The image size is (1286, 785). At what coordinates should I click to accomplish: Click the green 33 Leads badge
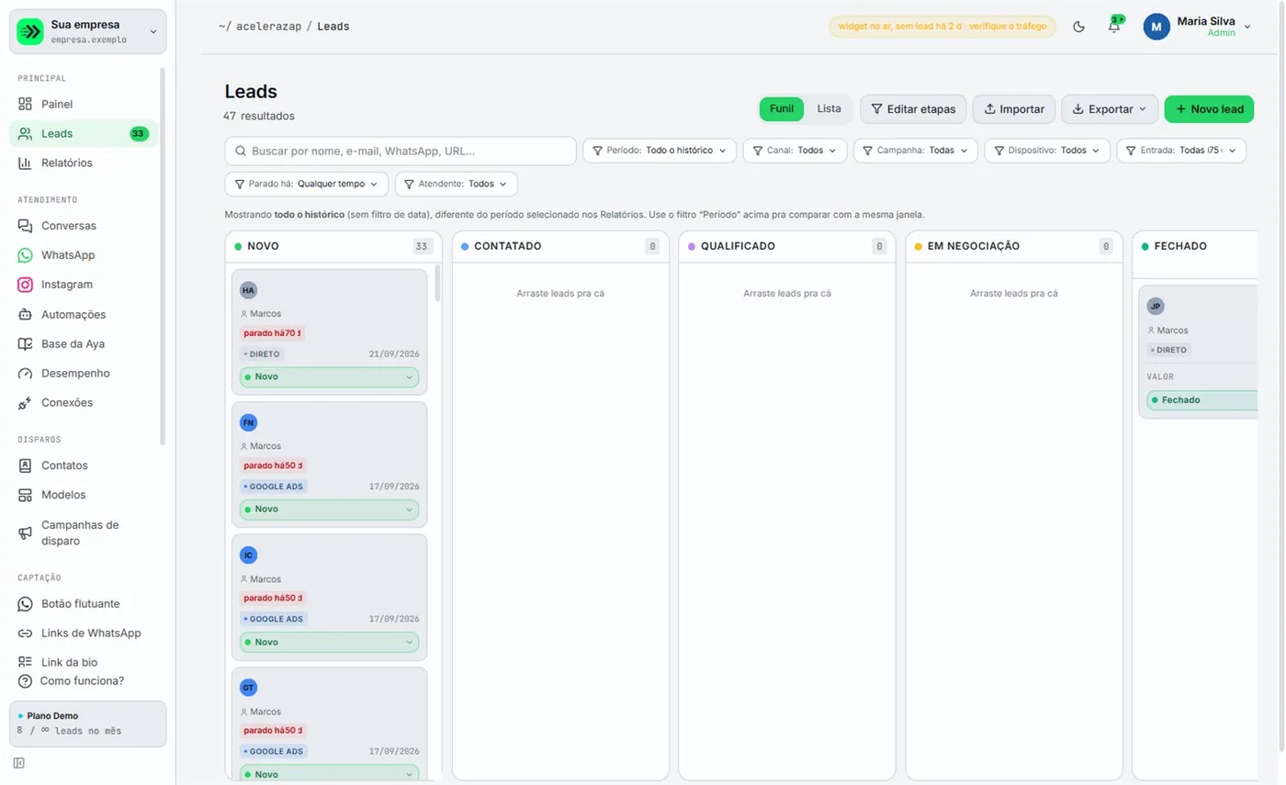(x=139, y=134)
